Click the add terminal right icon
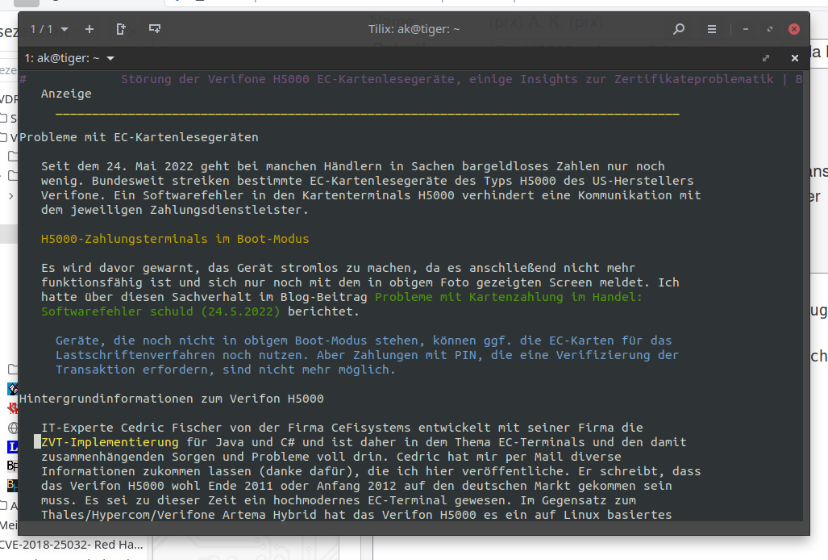This screenshot has width=828, height=560. click(x=121, y=29)
